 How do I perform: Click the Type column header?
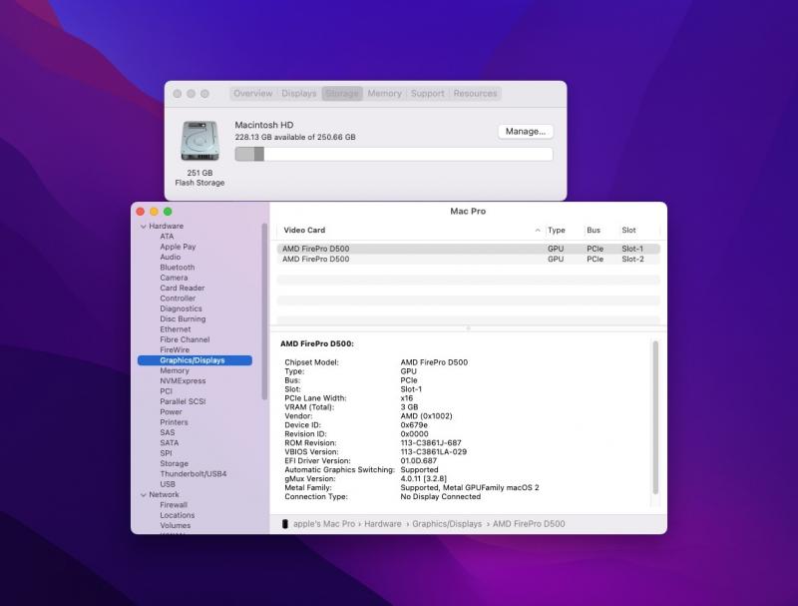[557, 231]
